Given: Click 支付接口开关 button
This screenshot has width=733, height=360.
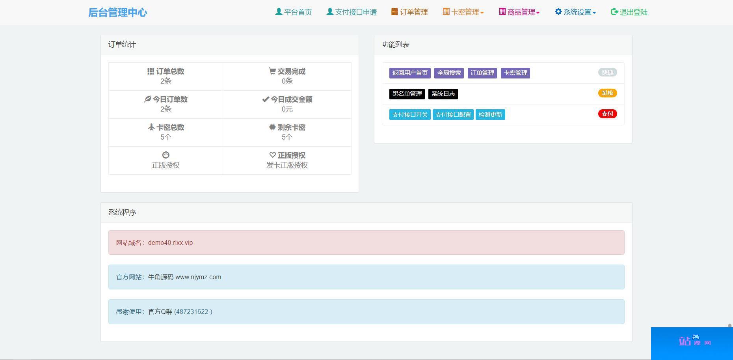Looking at the screenshot, I should pyautogui.click(x=410, y=115).
